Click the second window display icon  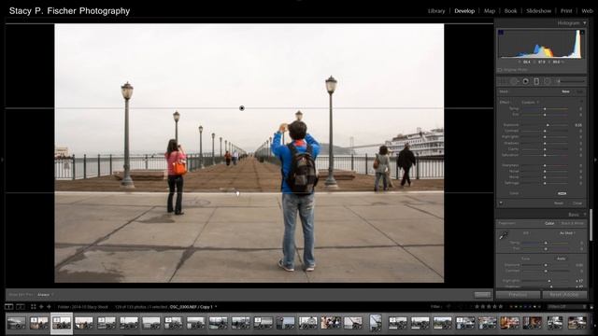(x=21, y=307)
